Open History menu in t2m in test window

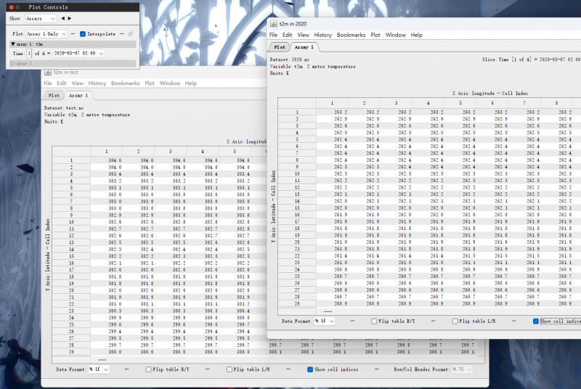[97, 83]
